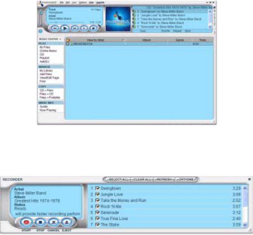253x235 pixels.
Task: Click the CD icon beside playlist track 1 Swingtown
Action: click(x=134, y=12)
